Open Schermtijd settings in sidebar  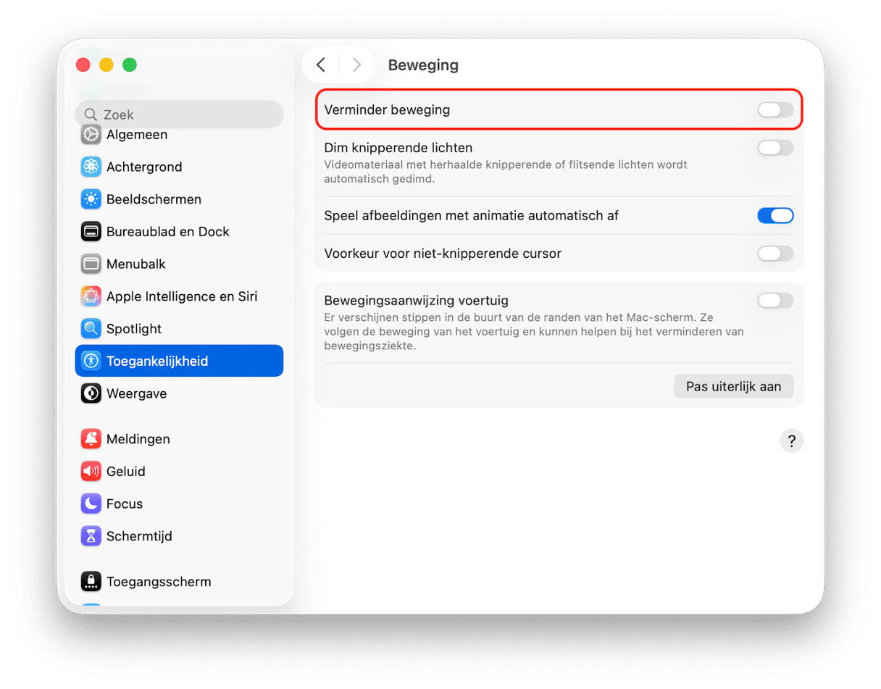pos(138,536)
